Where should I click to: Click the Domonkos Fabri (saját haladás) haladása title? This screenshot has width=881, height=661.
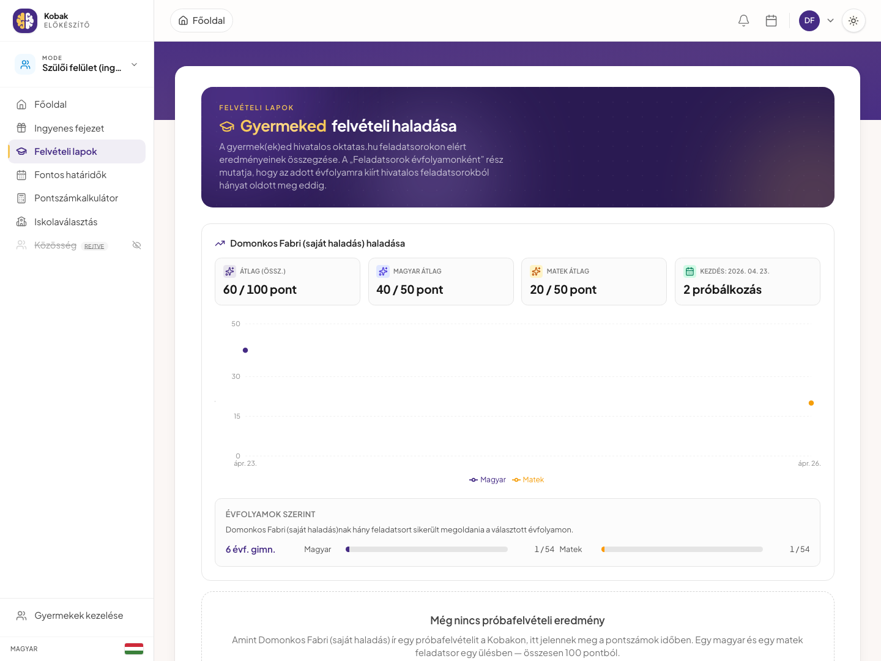click(318, 244)
